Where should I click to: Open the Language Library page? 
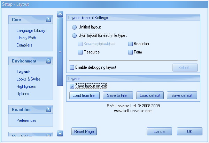coord(31,31)
